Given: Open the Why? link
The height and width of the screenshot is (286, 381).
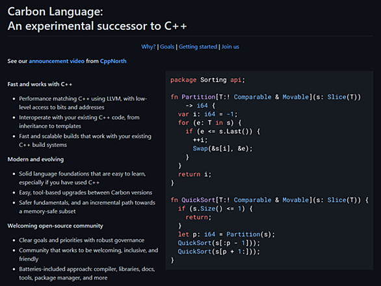Looking at the screenshot, I should 148,47.
